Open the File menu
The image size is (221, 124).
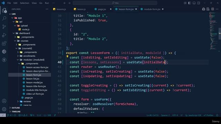point(9,3)
